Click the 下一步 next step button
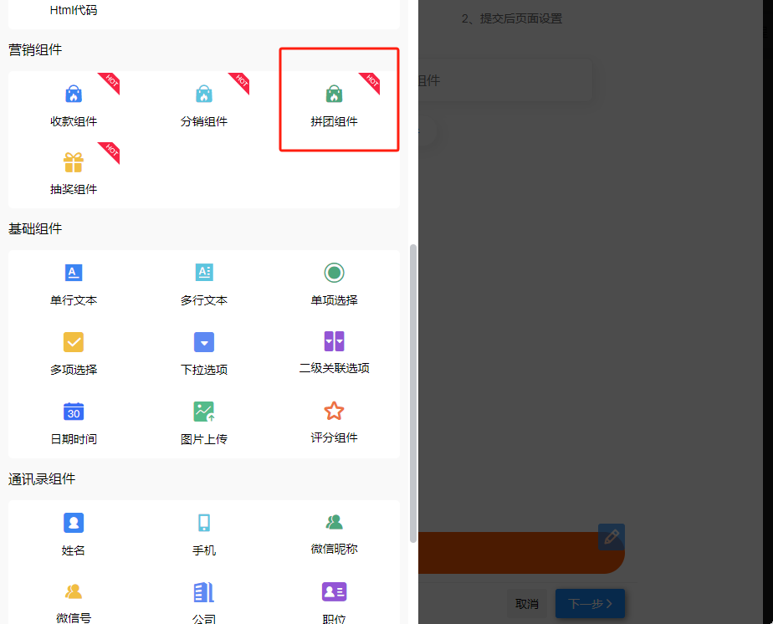Viewport: 773px width, 624px height. [590, 604]
